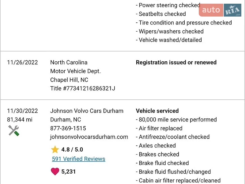Click the 81,344 mi odometer reading

[x=20, y=120]
